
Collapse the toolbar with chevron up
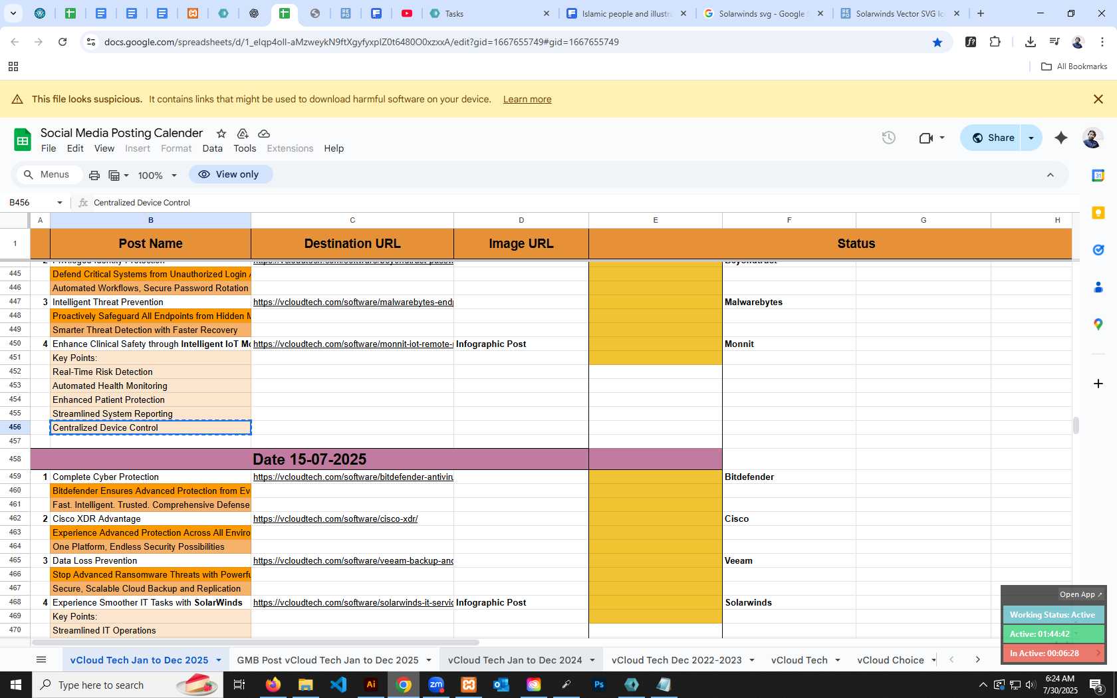(x=1051, y=175)
